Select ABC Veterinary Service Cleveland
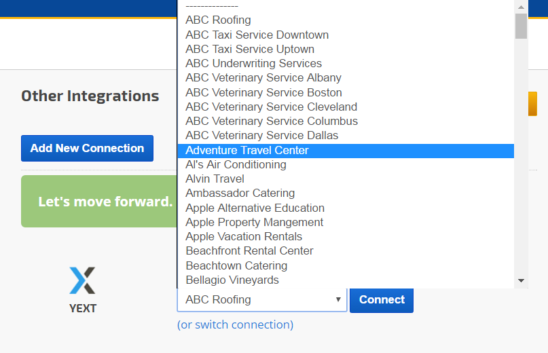The image size is (548, 353). click(x=271, y=107)
